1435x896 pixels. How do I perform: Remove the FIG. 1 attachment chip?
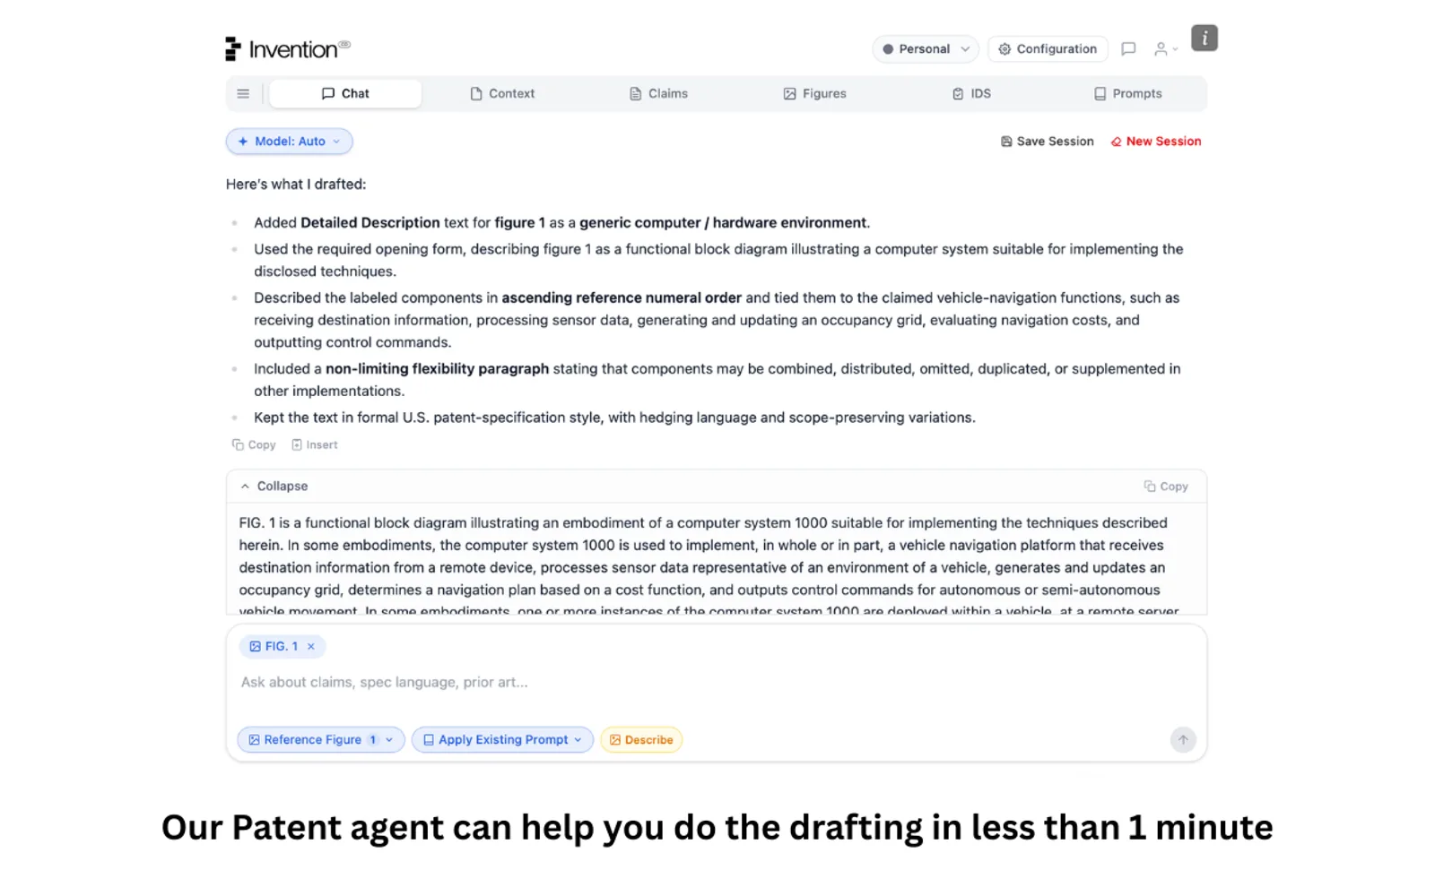pos(311,646)
